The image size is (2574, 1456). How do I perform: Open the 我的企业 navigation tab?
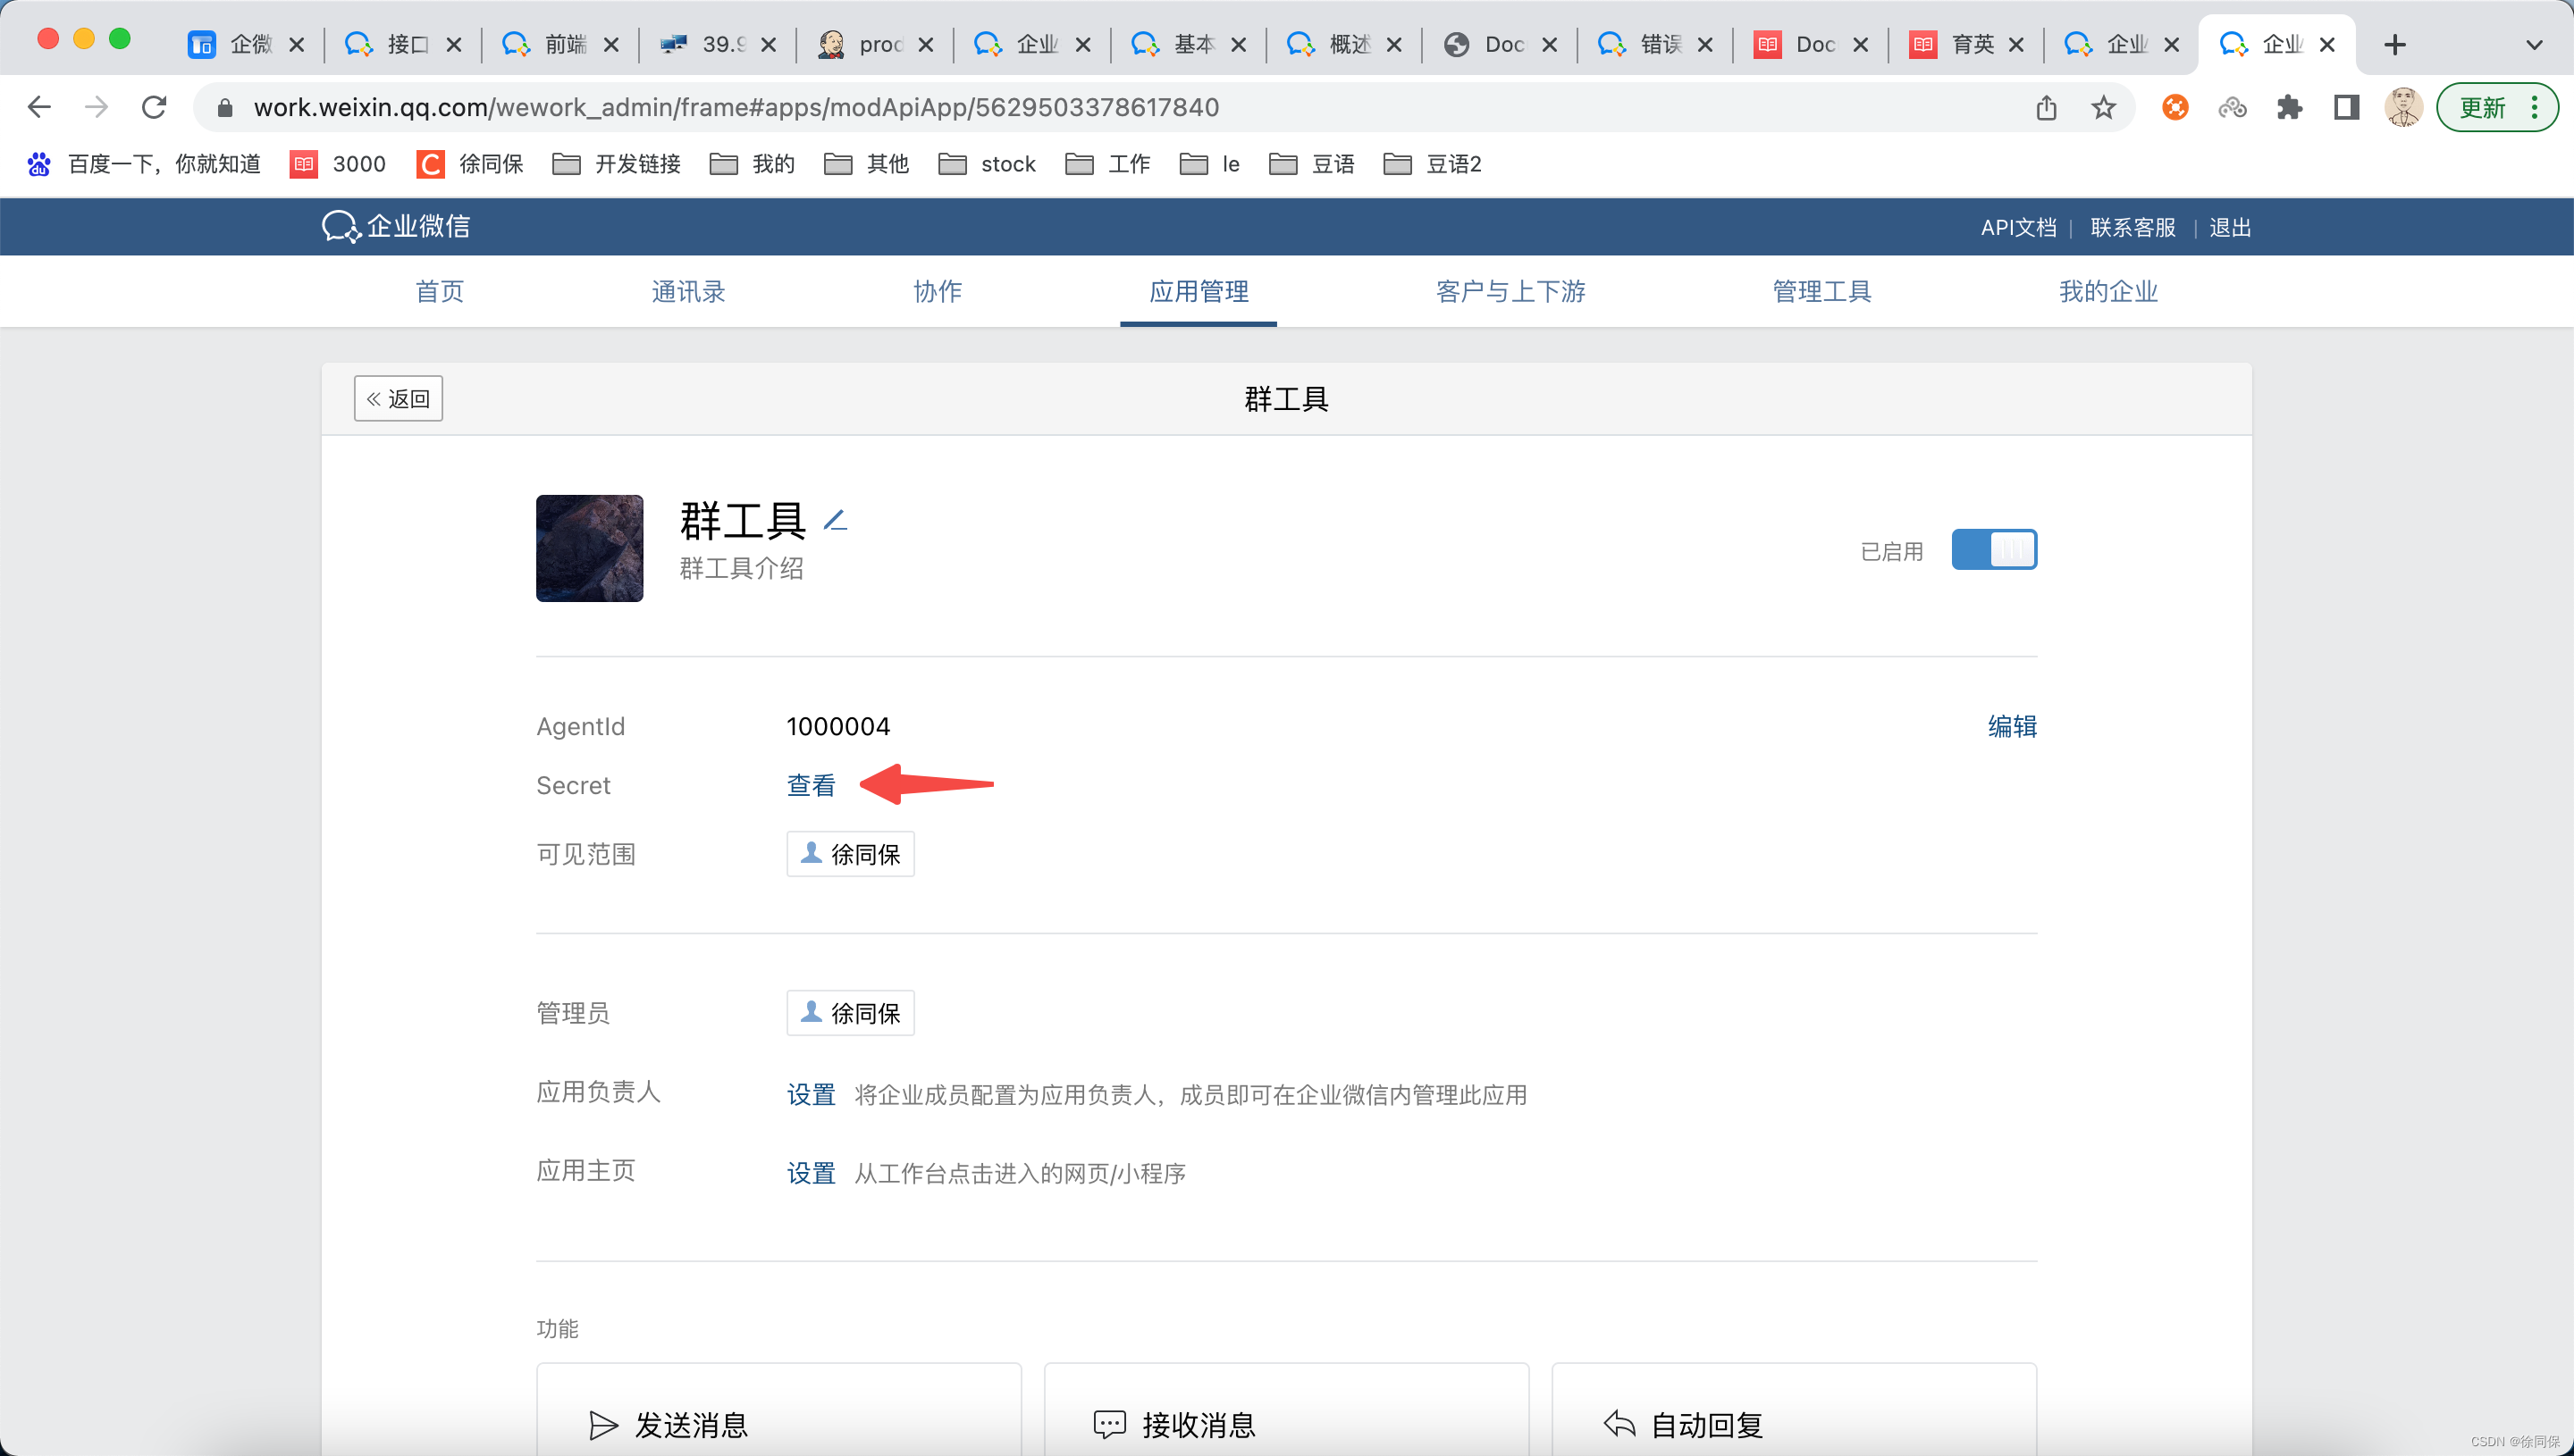point(2109,291)
